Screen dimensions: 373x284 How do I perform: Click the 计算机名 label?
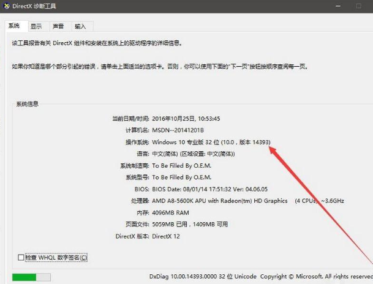tap(137, 130)
